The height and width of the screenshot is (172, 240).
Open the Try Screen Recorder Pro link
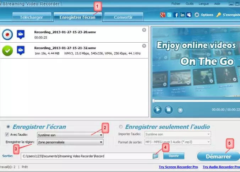178,167
